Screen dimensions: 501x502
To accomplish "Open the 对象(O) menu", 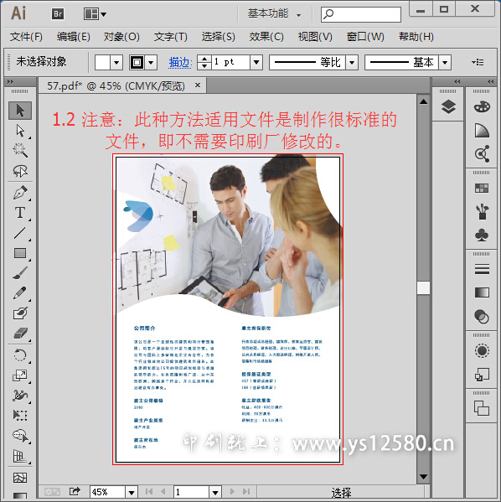I will pyautogui.click(x=121, y=37).
